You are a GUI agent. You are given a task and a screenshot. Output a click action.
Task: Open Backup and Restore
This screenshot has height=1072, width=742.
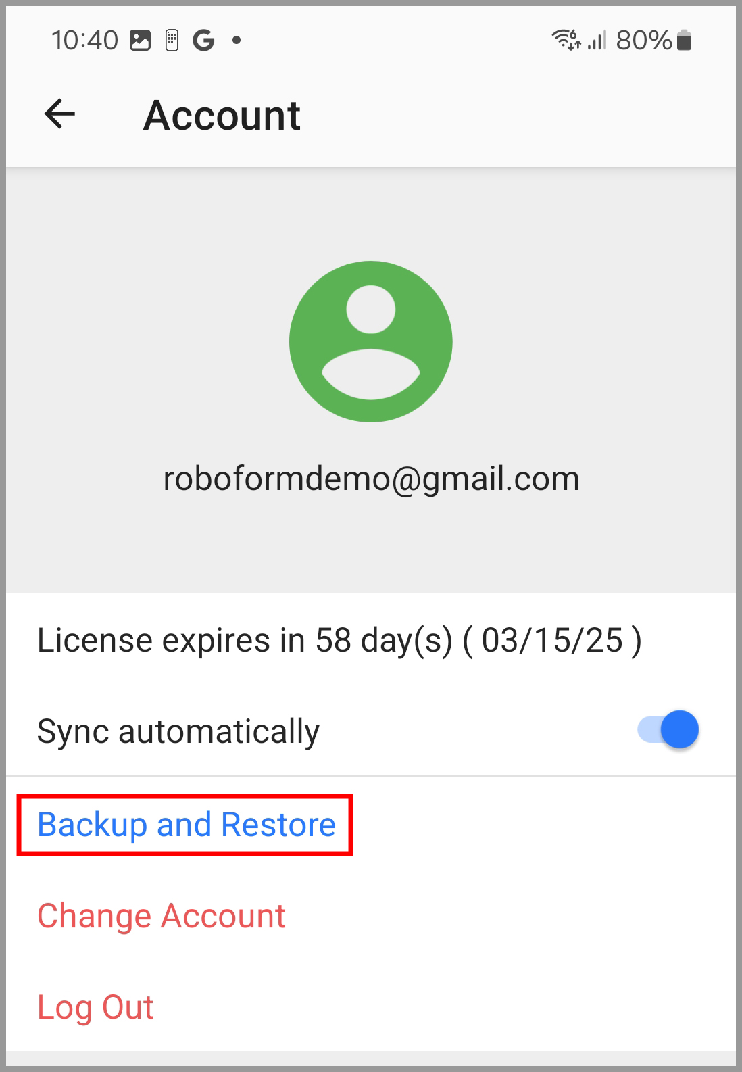(x=187, y=825)
